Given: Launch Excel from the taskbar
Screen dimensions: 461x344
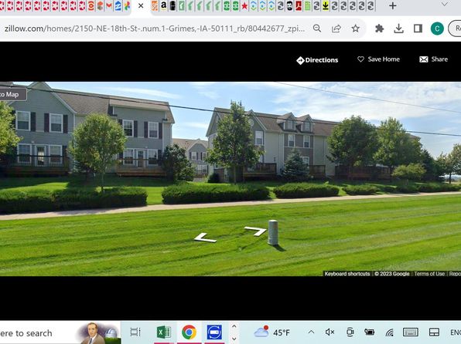Looking at the screenshot, I should click(x=164, y=332).
